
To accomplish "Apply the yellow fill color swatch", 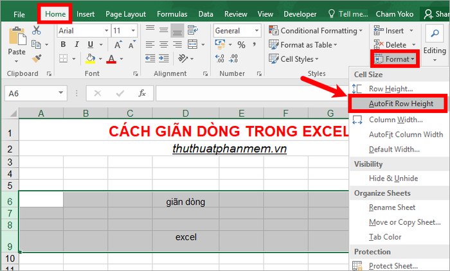I will 90,58.
